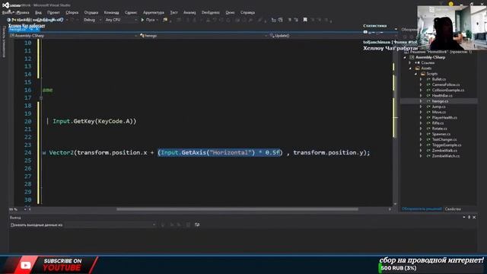
Task: Click the C# file icon beside Bullet.cs
Action: pos(428,79)
